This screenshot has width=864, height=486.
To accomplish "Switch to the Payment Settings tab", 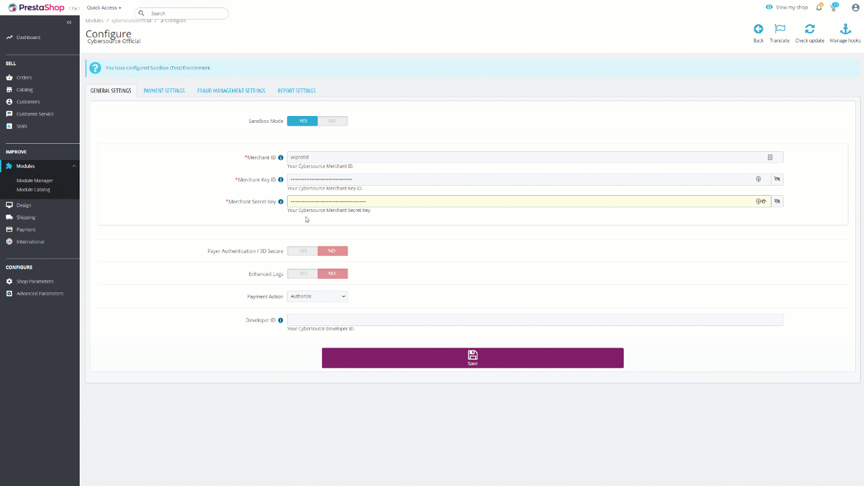I will 164,91.
